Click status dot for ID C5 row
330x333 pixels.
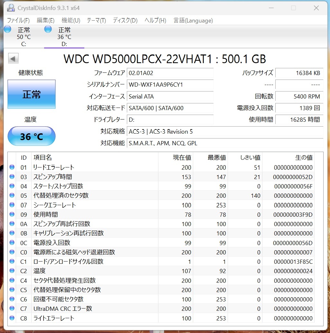pyautogui.click(x=12, y=290)
